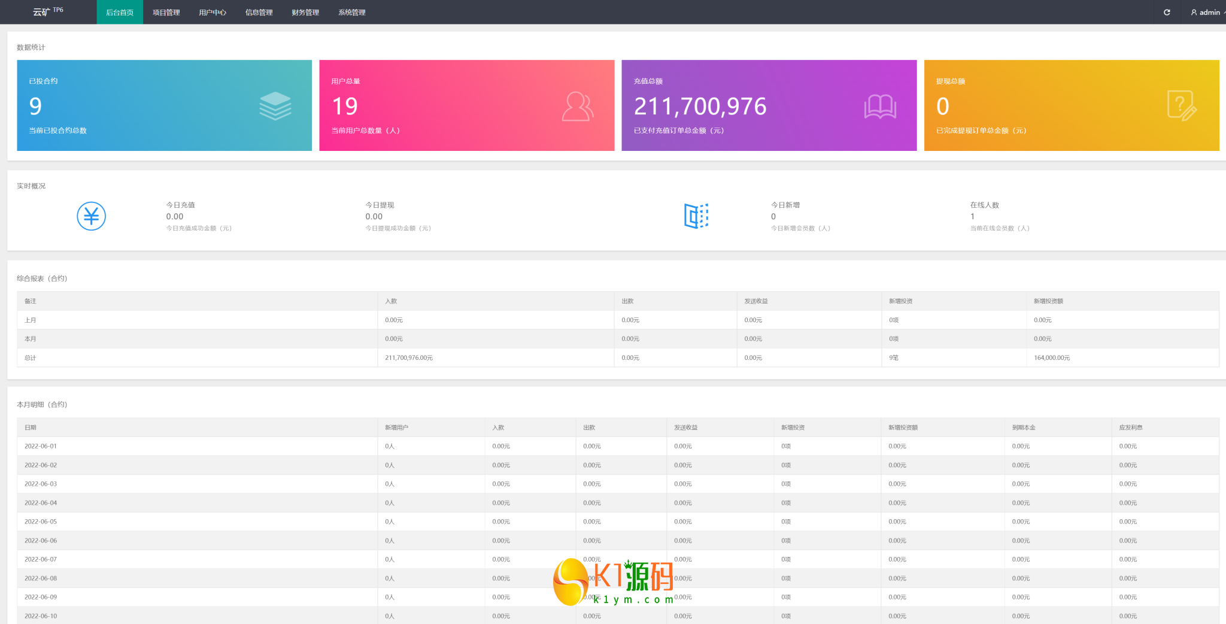Viewport: 1226px width, 624px height.
Task: Click the 提现总额 value 0
Action: pyautogui.click(x=942, y=107)
